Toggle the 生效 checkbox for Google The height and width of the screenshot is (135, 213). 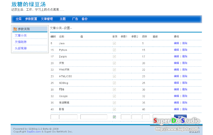[x=114, y=96]
